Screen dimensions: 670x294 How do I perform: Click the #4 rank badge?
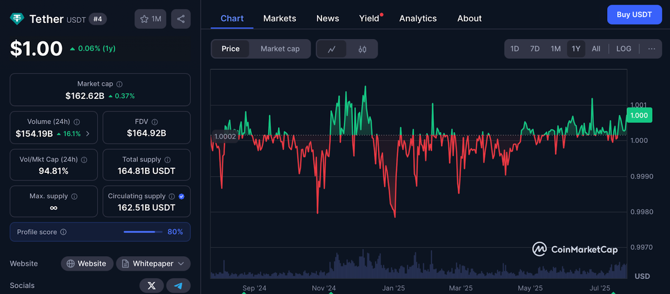click(97, 19)
